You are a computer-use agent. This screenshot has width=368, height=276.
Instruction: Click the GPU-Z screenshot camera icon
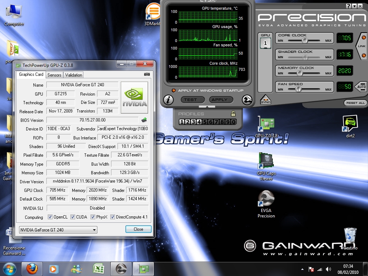click(x=147, y=74)
